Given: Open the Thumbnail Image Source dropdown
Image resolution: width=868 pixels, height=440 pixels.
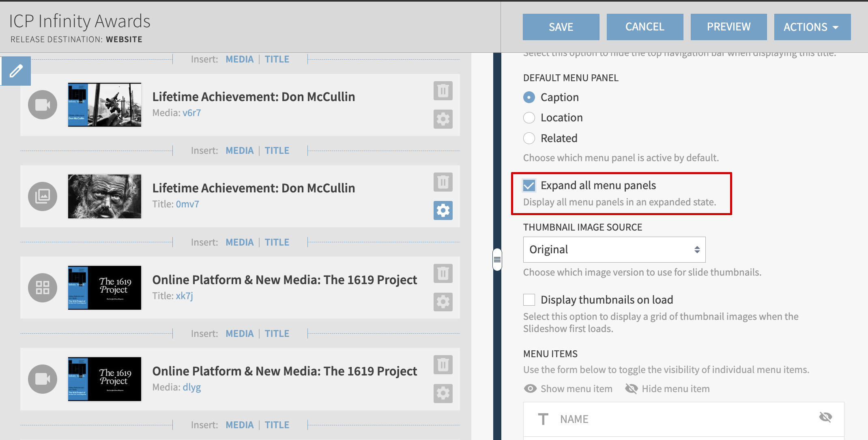Looking at the screenshot, I should click(614, 250).
